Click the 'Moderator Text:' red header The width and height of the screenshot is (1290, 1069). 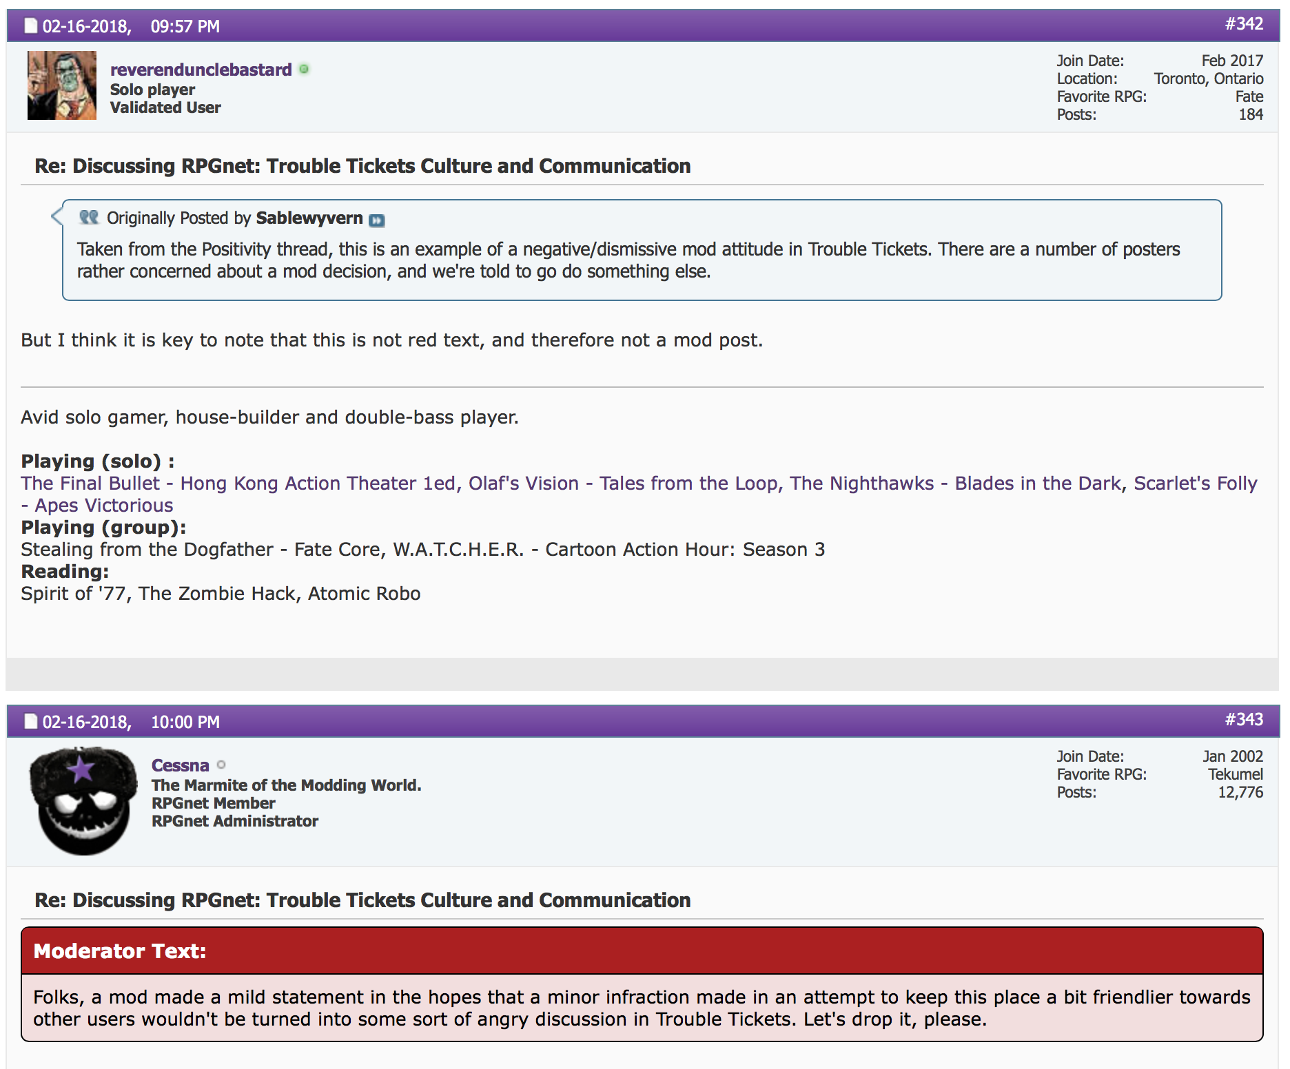click(x=642, y=951)
